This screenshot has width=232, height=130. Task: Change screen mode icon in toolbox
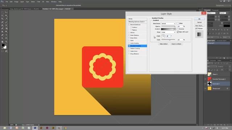point(6,51)
